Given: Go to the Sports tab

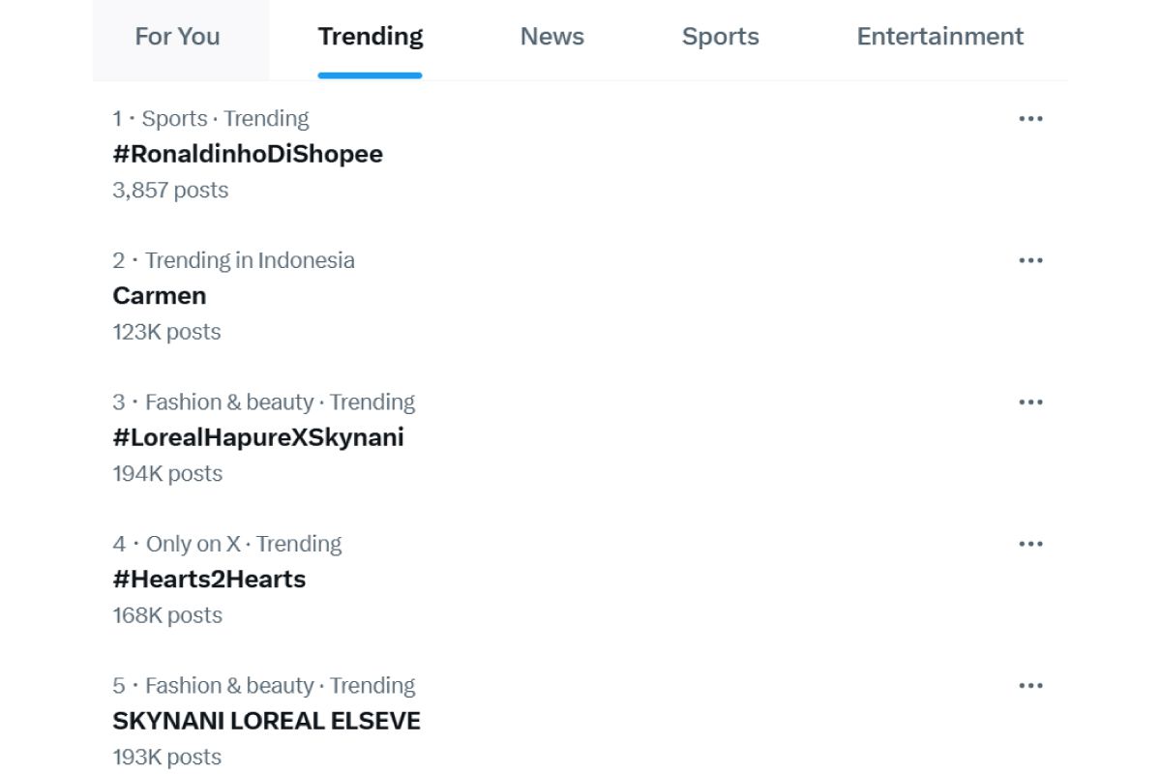Looking at the screenshot, I should coord(720,37).
